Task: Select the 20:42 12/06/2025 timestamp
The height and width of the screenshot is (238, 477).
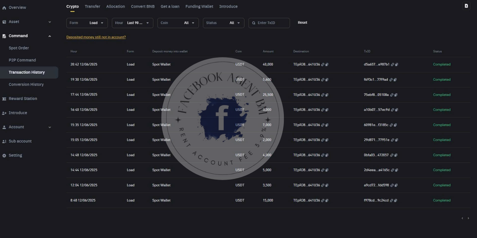Action: click(x=84, y=64)
